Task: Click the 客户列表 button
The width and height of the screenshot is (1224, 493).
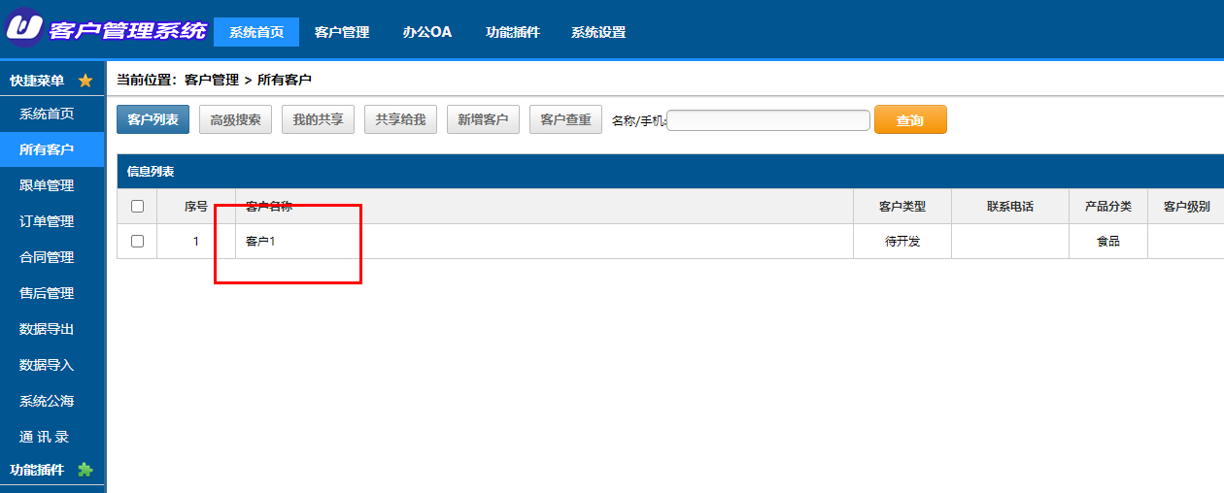Action: pyautogui.click(x=153, y=119)
